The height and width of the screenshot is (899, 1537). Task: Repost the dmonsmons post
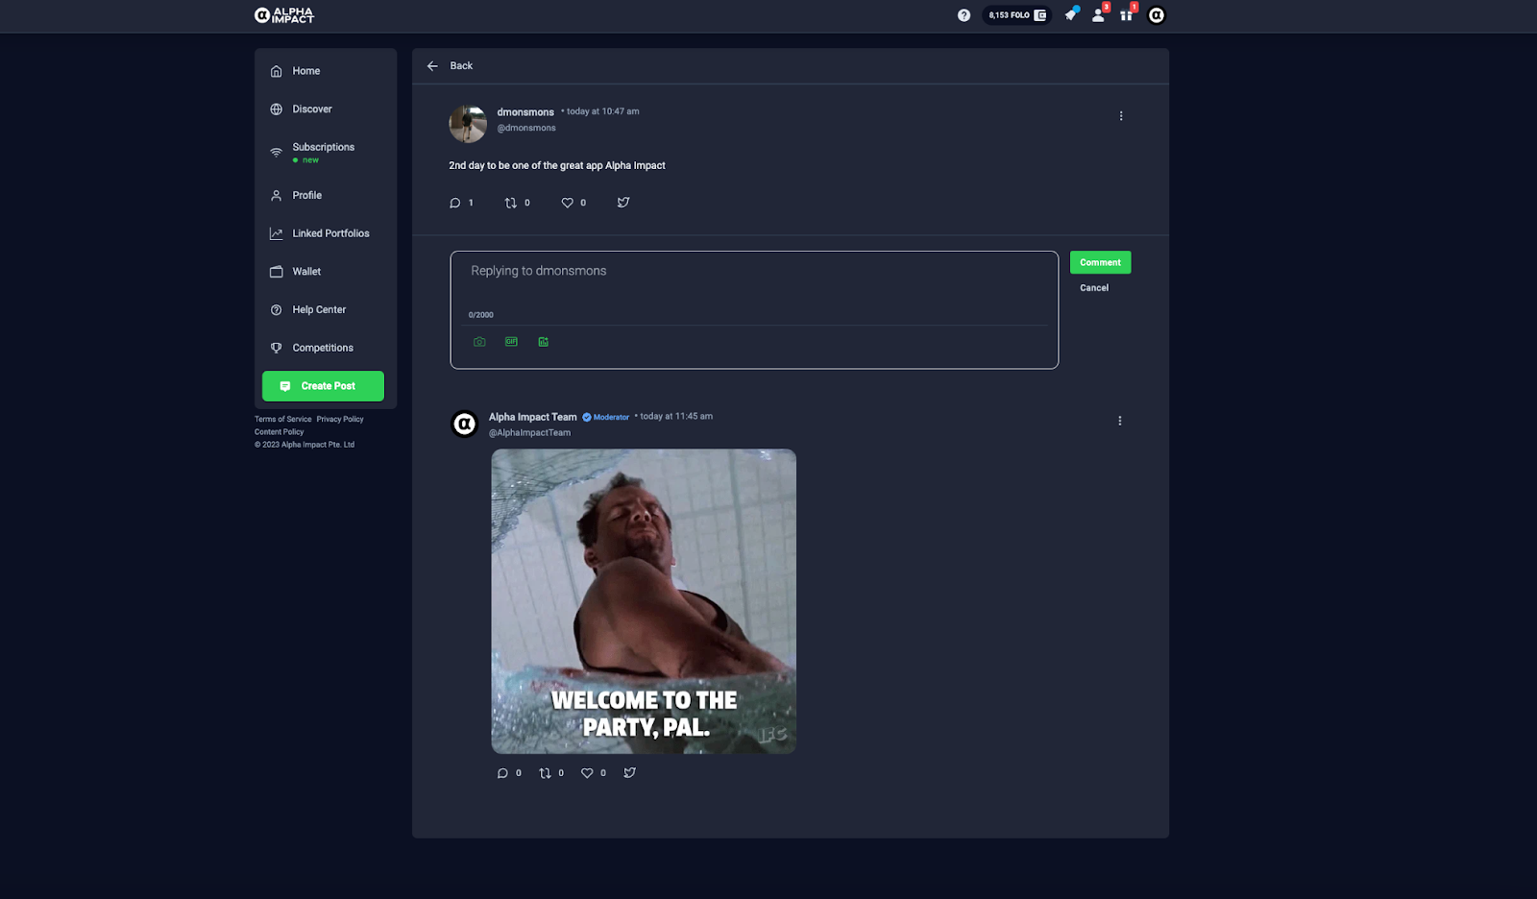tap(511, 203)
